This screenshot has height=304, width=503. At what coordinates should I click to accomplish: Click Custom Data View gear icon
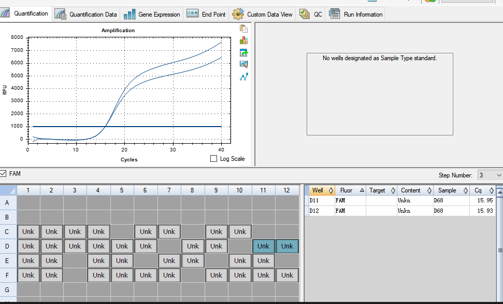pos(238,14)
